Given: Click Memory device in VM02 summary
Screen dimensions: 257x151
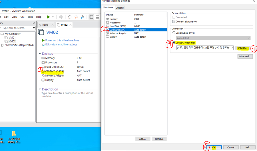Looking at the screenshot, I should (x=50, y=58).
